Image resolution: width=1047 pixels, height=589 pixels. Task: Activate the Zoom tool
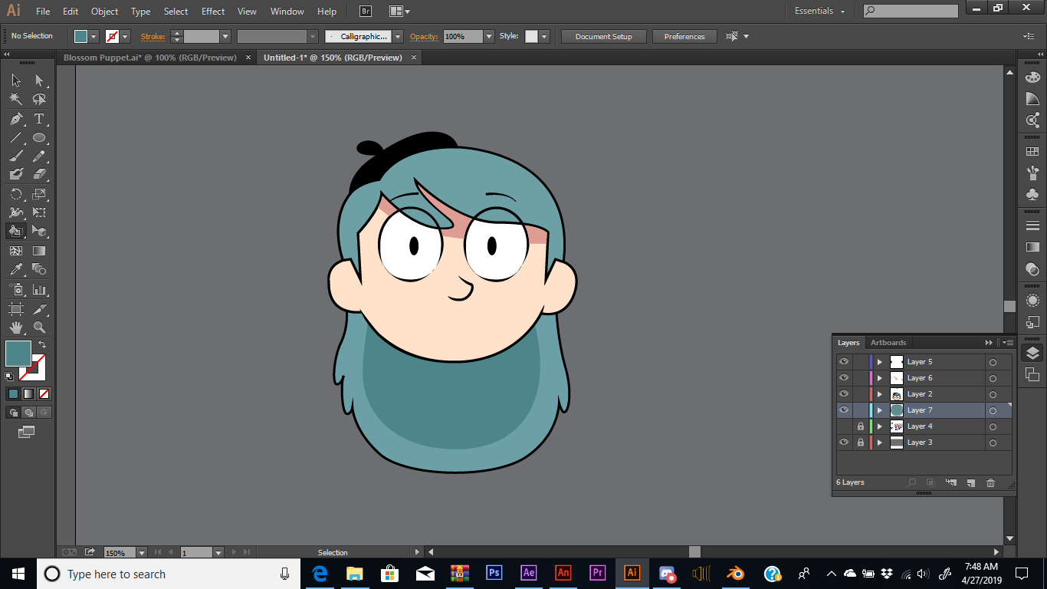point(39,326)
